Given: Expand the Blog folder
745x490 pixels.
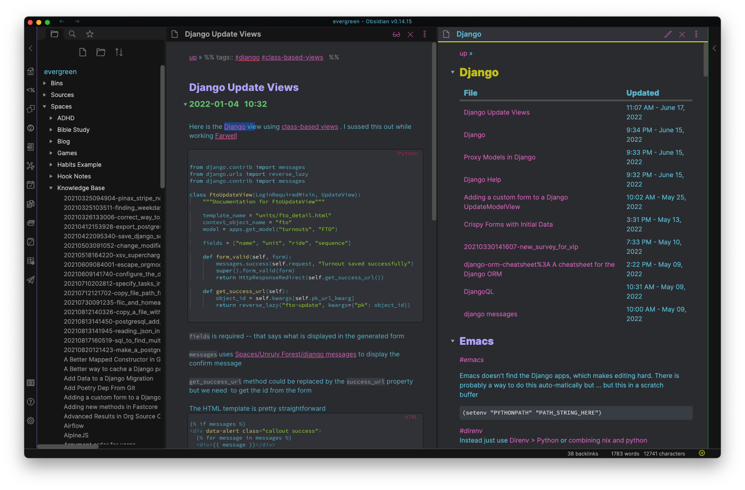Looking at the screenshot, I should 51,141.
